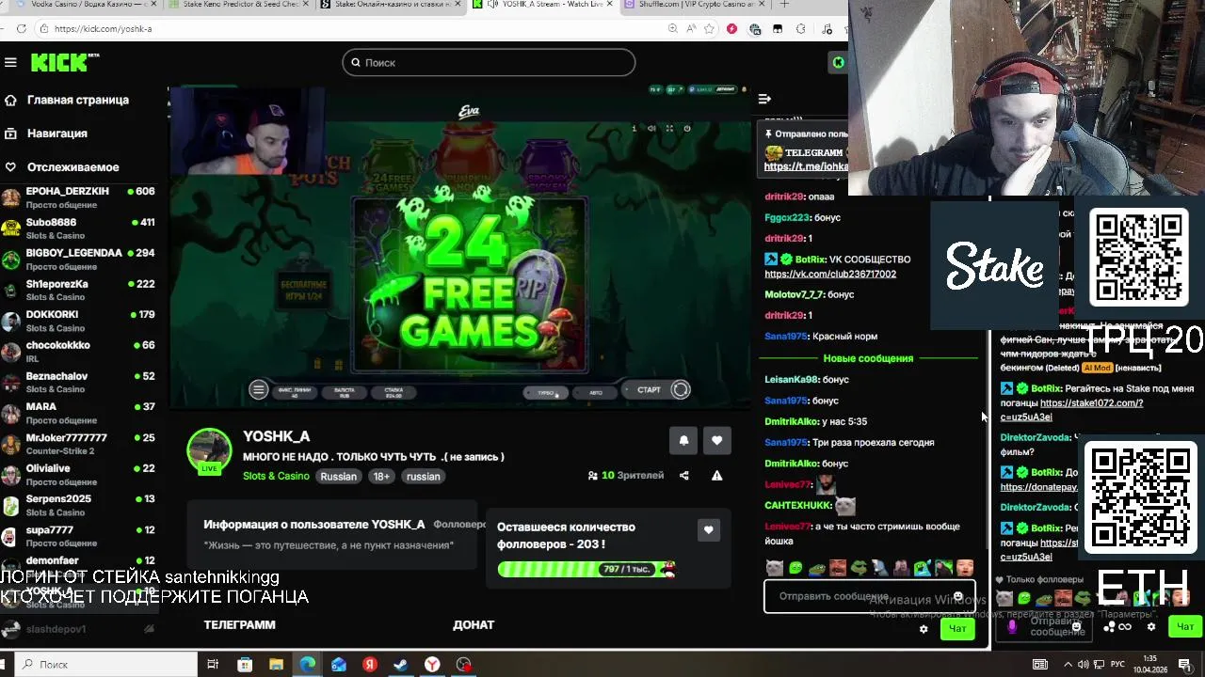Open the Kick hamburger menu
Screen dimensions: 1205x677
pos(10,62)
